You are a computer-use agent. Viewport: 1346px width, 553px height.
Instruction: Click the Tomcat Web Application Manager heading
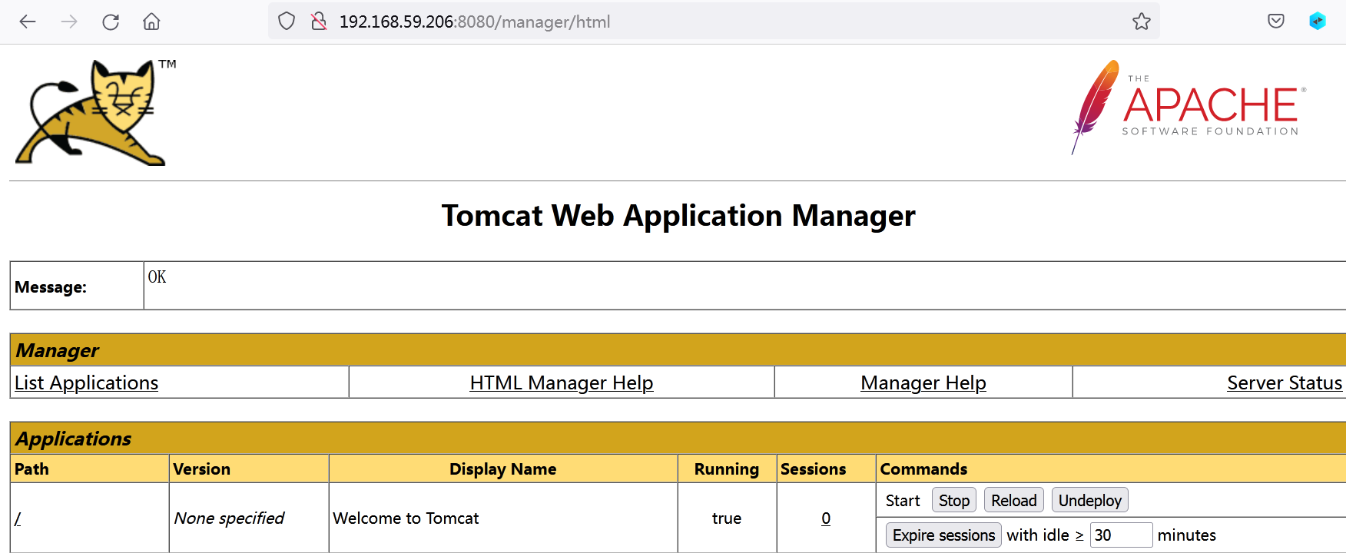[678, 216]
